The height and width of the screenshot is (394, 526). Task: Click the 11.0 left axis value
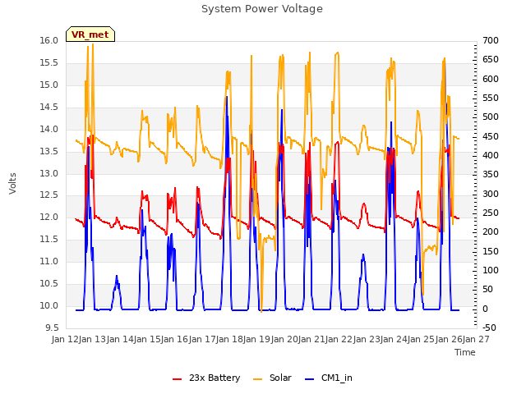pyautogui.click(x=49, y=261)
